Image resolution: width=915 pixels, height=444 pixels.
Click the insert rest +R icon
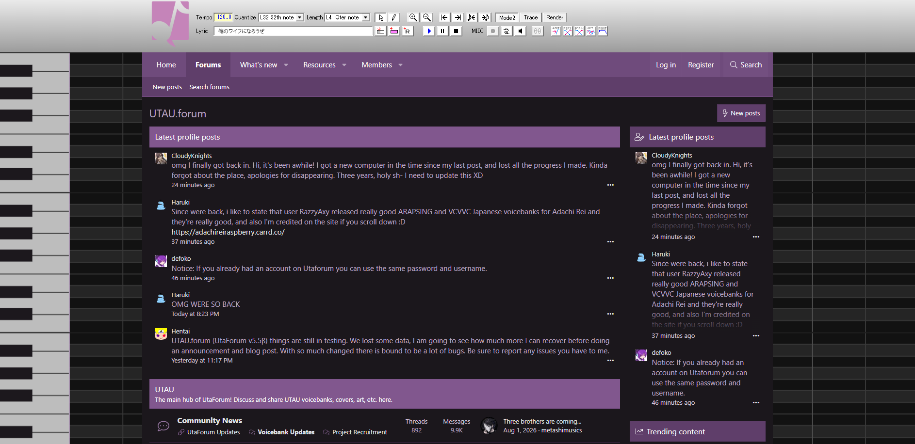[x=407, y=31]
